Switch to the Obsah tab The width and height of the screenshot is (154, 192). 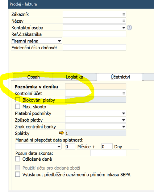(x=33, y=77)
